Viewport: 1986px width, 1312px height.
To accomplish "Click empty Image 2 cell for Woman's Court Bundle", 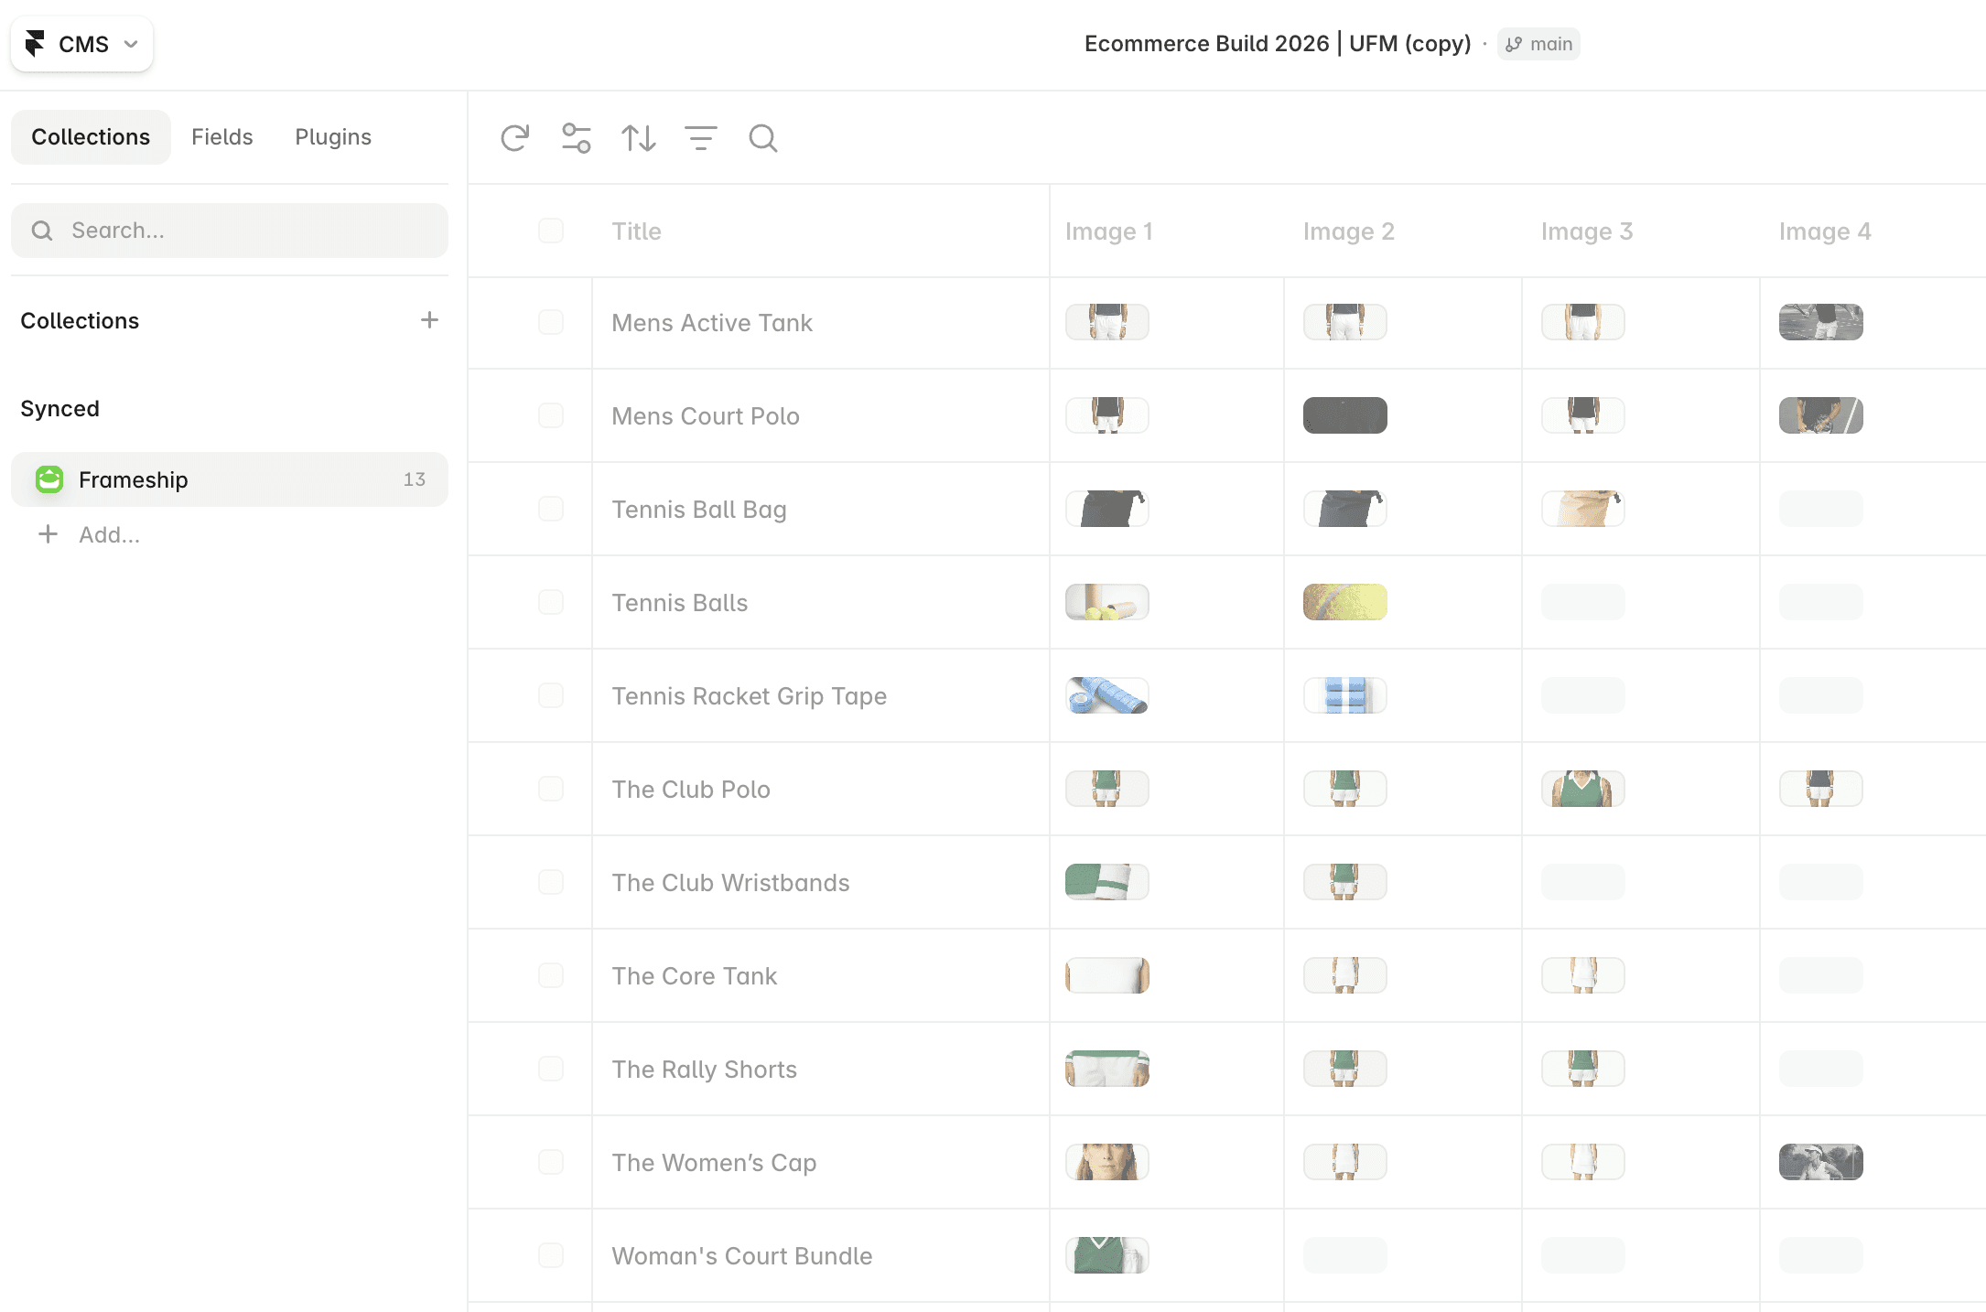I will click(x=1345, y=1255).
